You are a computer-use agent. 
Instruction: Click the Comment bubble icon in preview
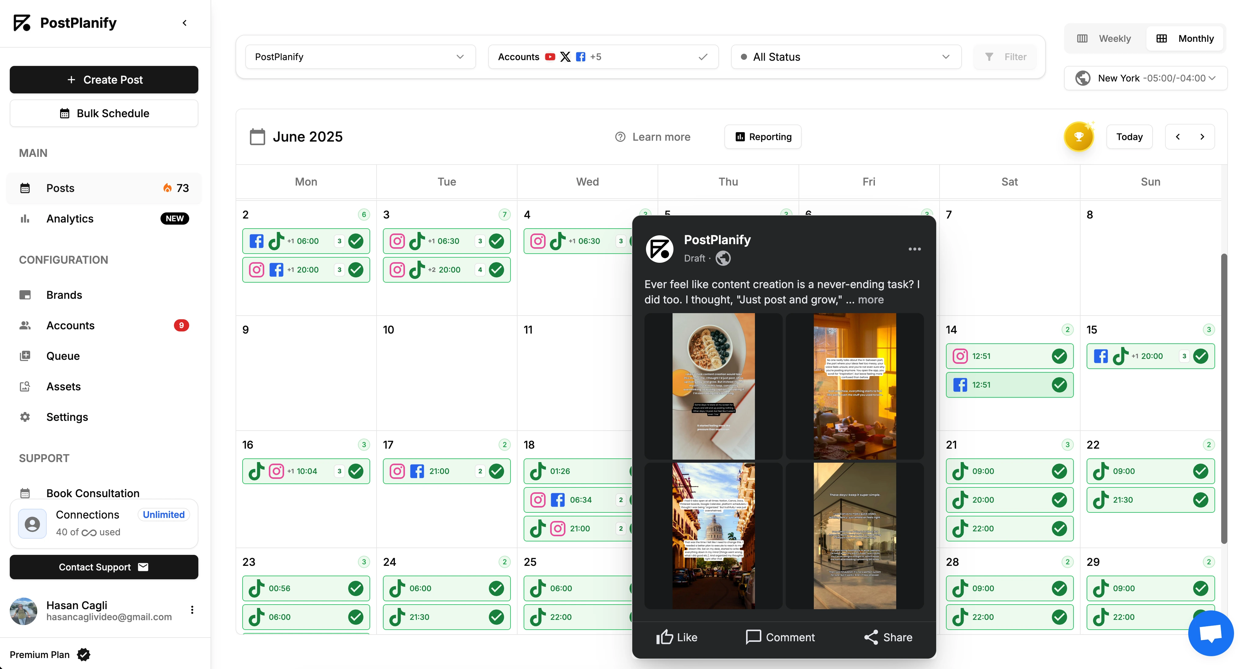point(753,637)
